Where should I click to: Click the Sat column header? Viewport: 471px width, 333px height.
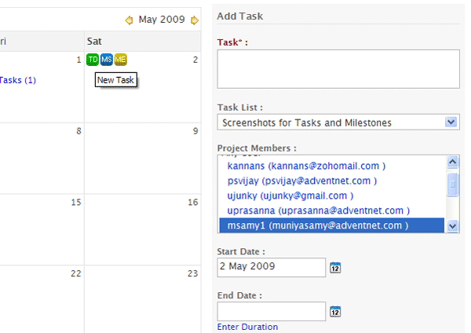(x=142, y=41)
